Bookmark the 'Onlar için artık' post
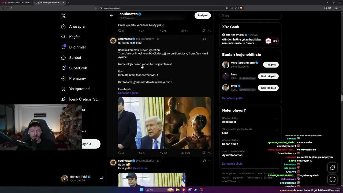Screen dimensions: 343x193 (204, 31)
